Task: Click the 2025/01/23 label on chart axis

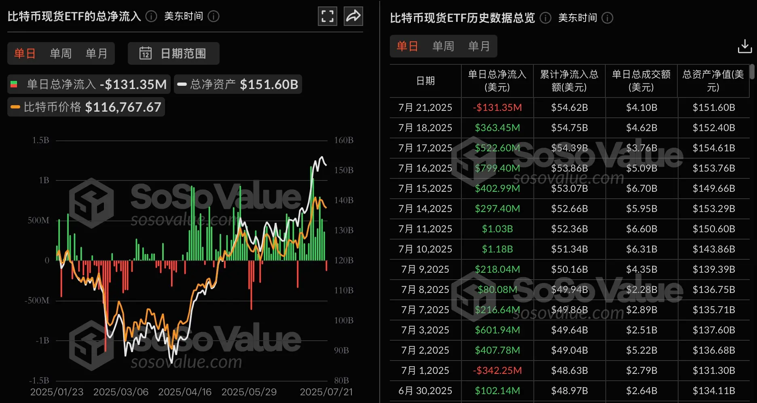Action: (57, 392)
